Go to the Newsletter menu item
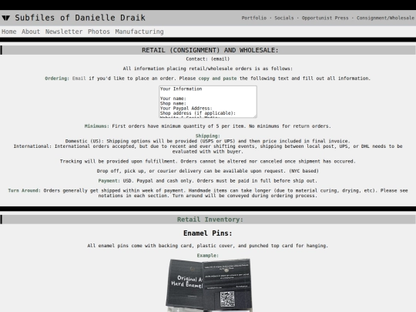416x312 pixels. coord(64,32)
